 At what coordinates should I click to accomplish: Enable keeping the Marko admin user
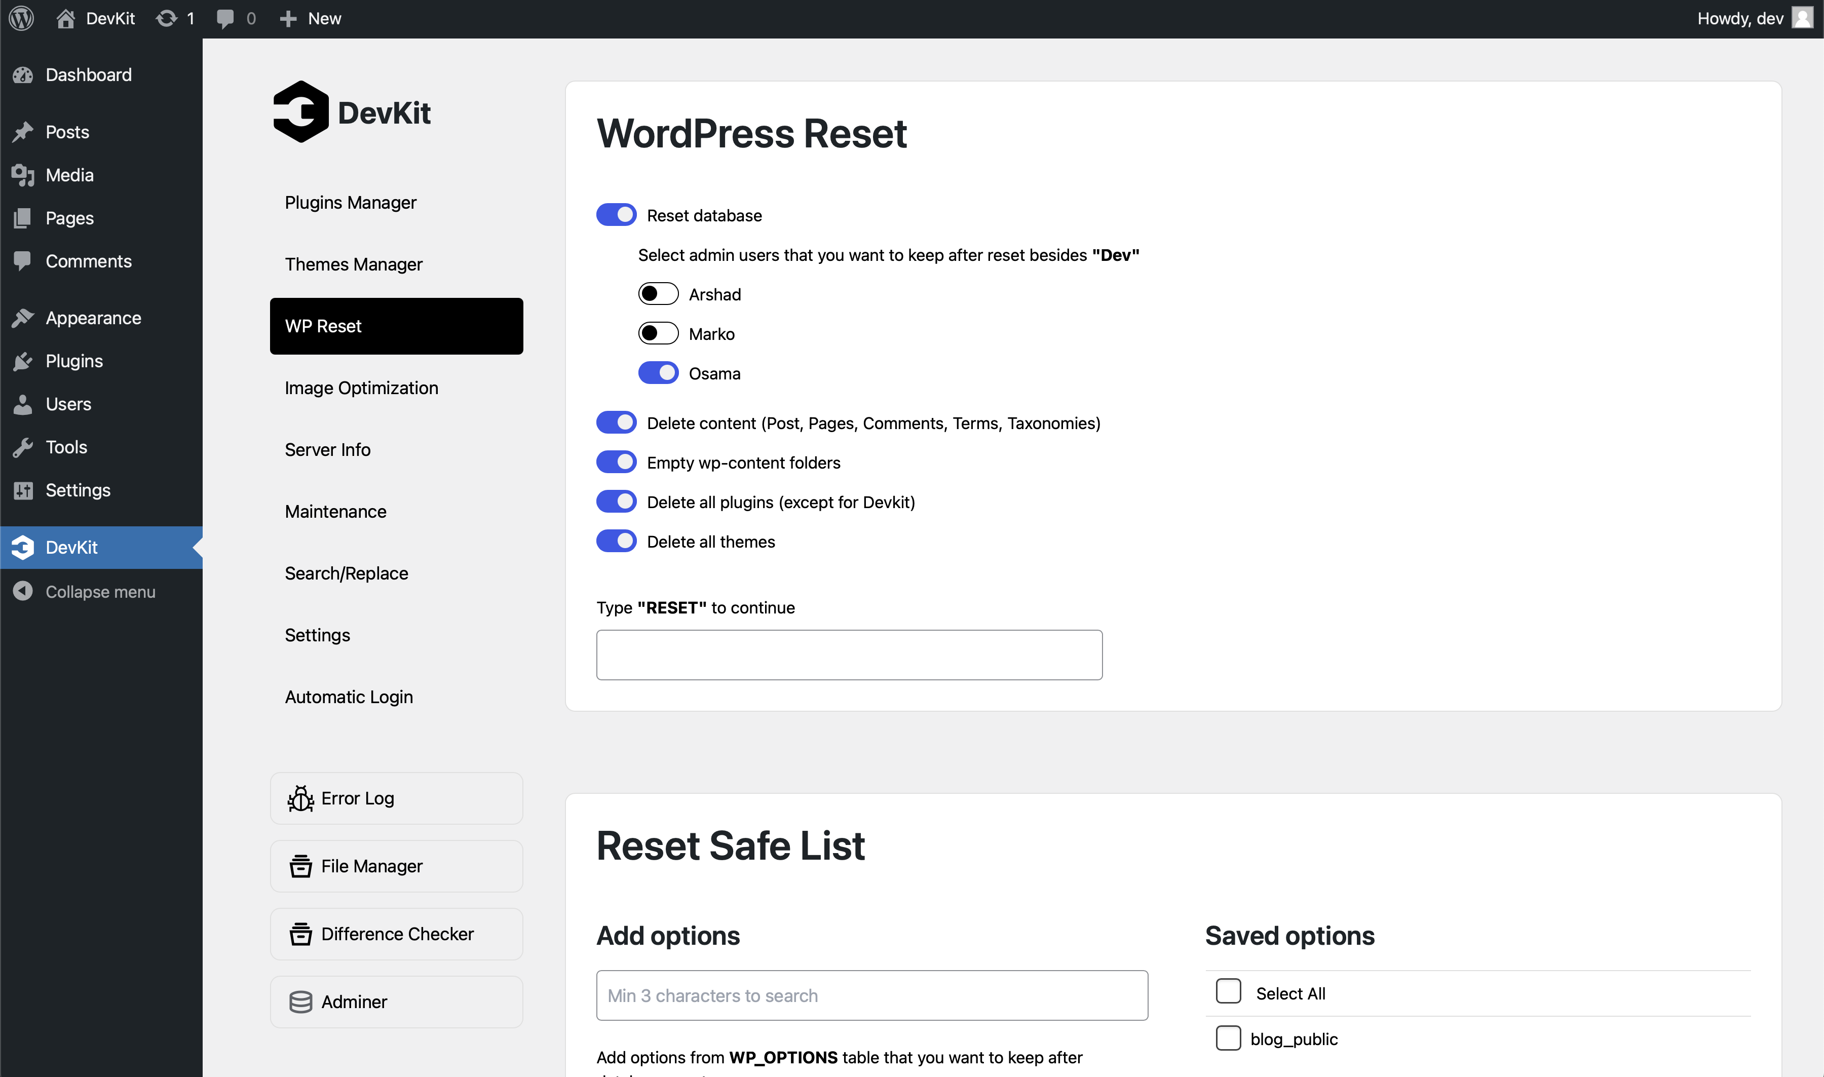[658, 333]
